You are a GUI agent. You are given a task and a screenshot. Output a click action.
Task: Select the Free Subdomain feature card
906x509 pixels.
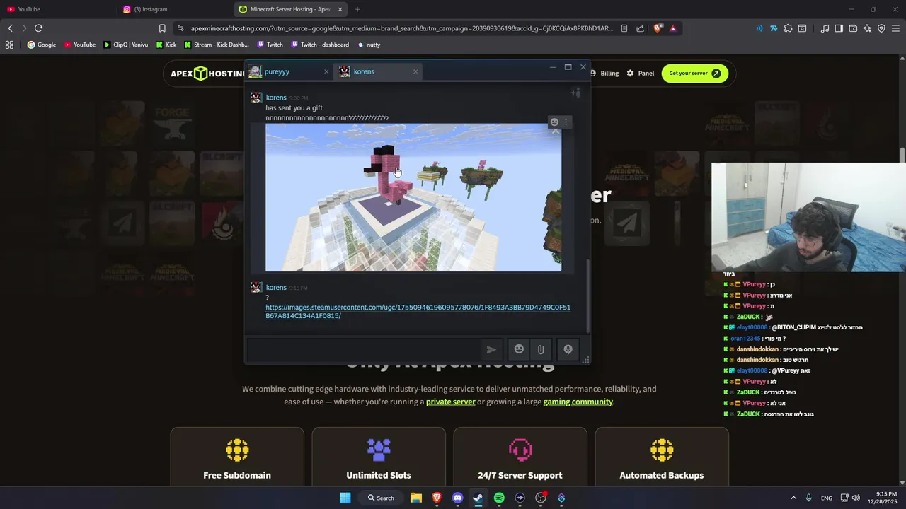237,456
